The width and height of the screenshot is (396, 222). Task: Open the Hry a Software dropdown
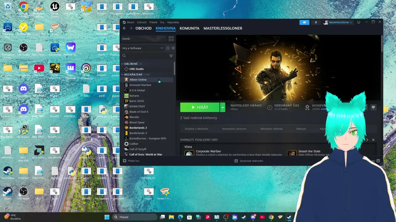143,48
